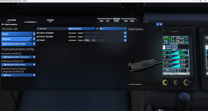
Task: Next Specific Cessna preset chevron
Action: tap(30, 75)
